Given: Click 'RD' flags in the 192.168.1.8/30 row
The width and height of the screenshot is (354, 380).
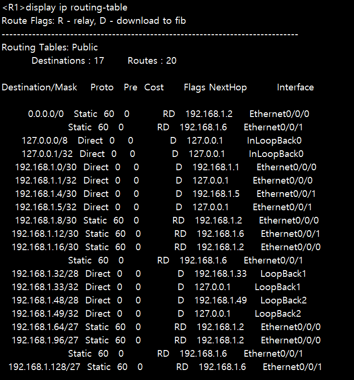Looking at the screenshot, I should (x=178, y=221).
